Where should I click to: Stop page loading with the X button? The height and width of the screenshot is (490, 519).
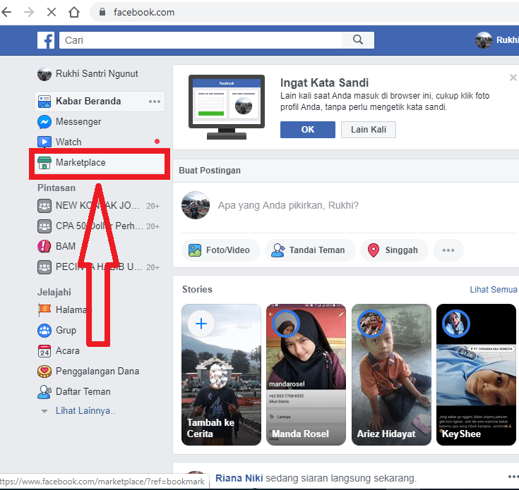tap(52, 12)
